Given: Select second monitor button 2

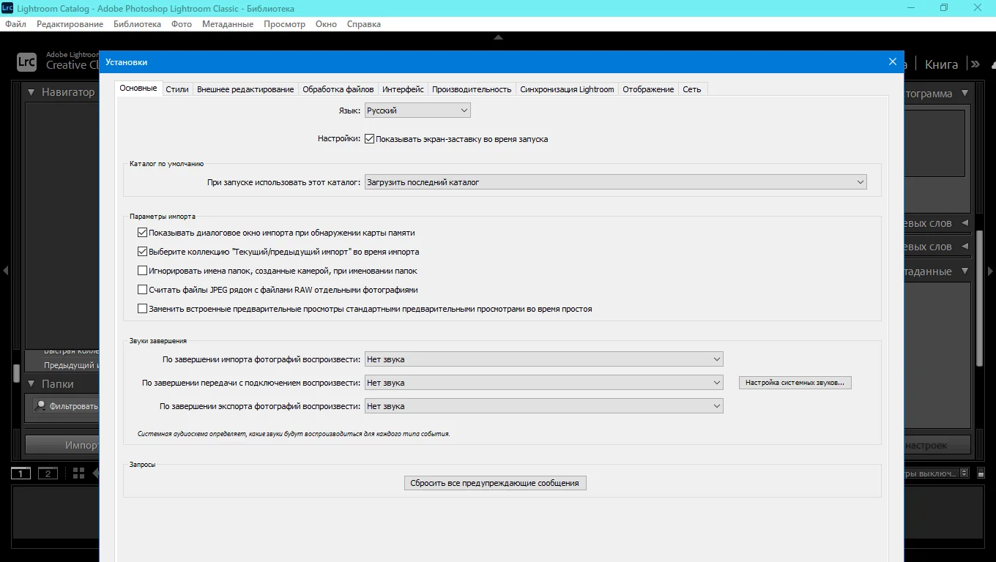Looking at the screenshot, I should (x=48, y=473).
